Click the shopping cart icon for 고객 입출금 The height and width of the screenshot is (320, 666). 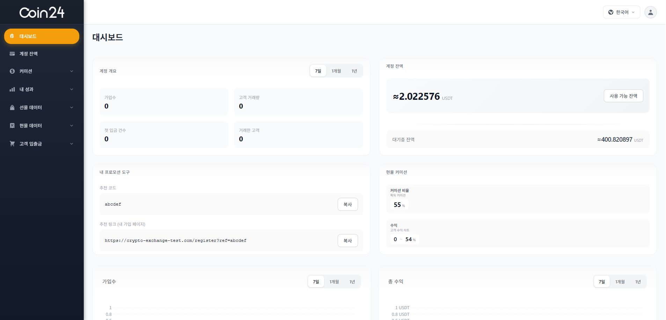pyautogui.click(x=12, y=144)
